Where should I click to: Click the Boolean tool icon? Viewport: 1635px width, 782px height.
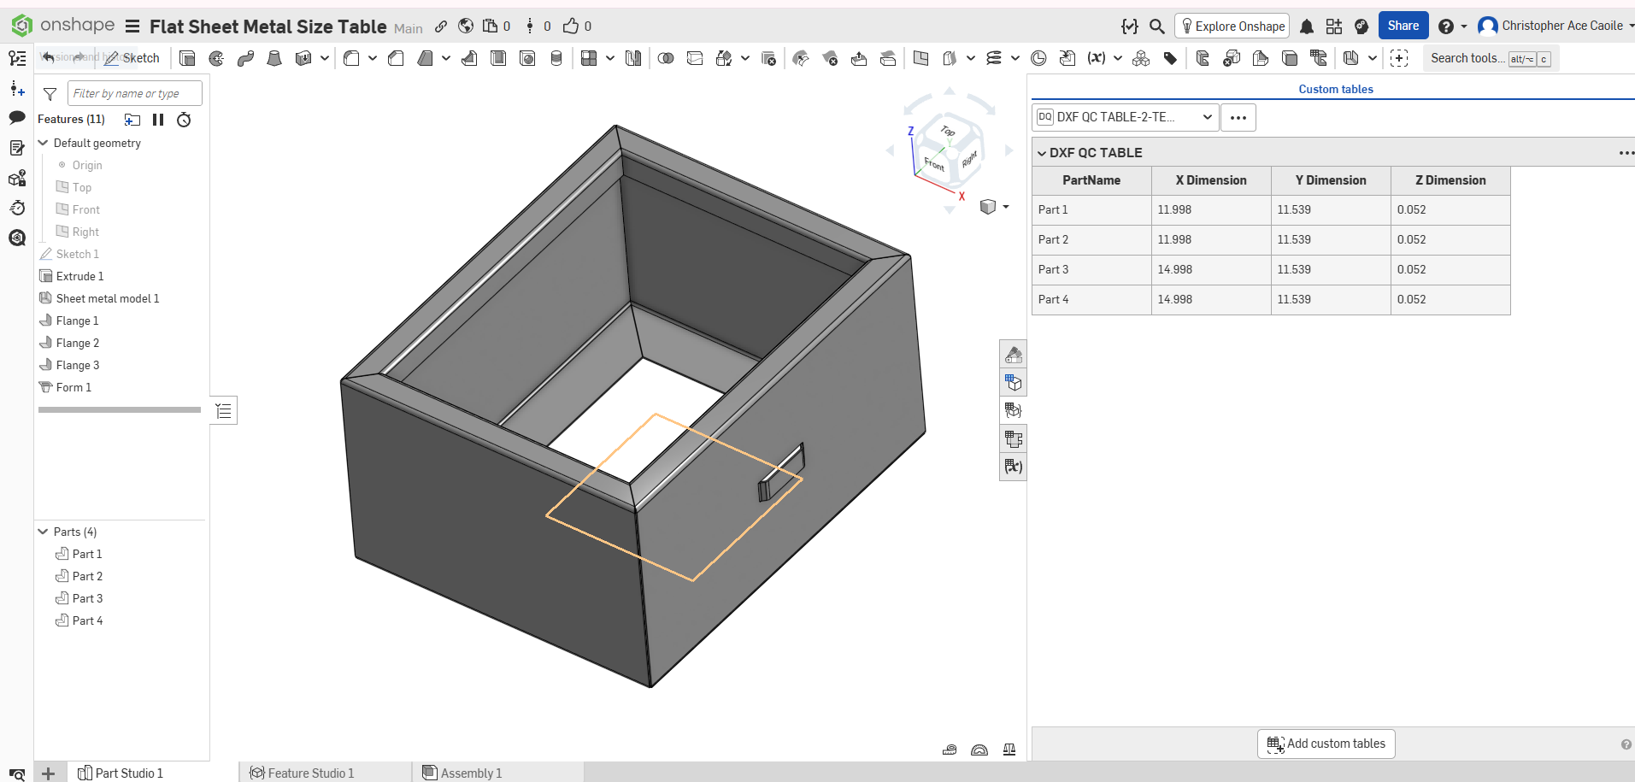[666, 58]
